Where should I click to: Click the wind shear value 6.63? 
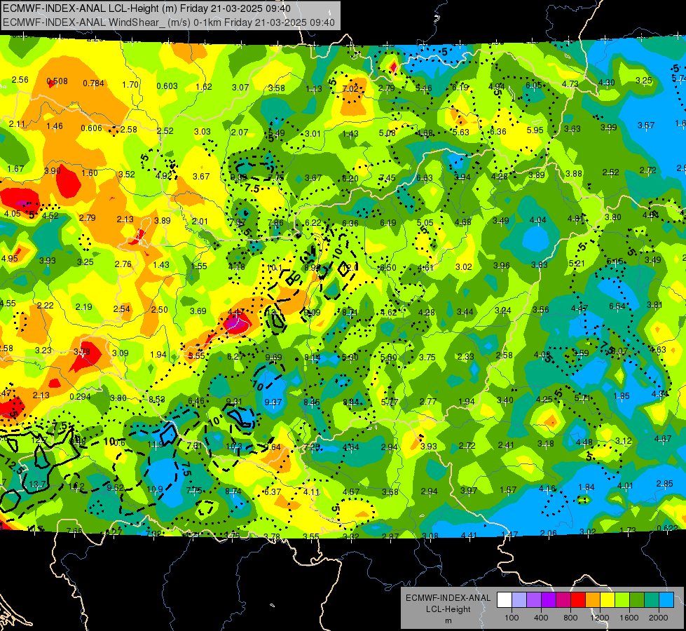pos(425,177)
